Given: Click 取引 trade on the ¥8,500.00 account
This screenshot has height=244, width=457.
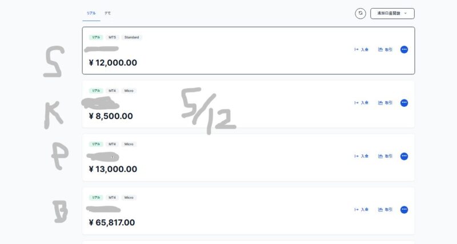Looking at the screenshot, I should point(385,103).
